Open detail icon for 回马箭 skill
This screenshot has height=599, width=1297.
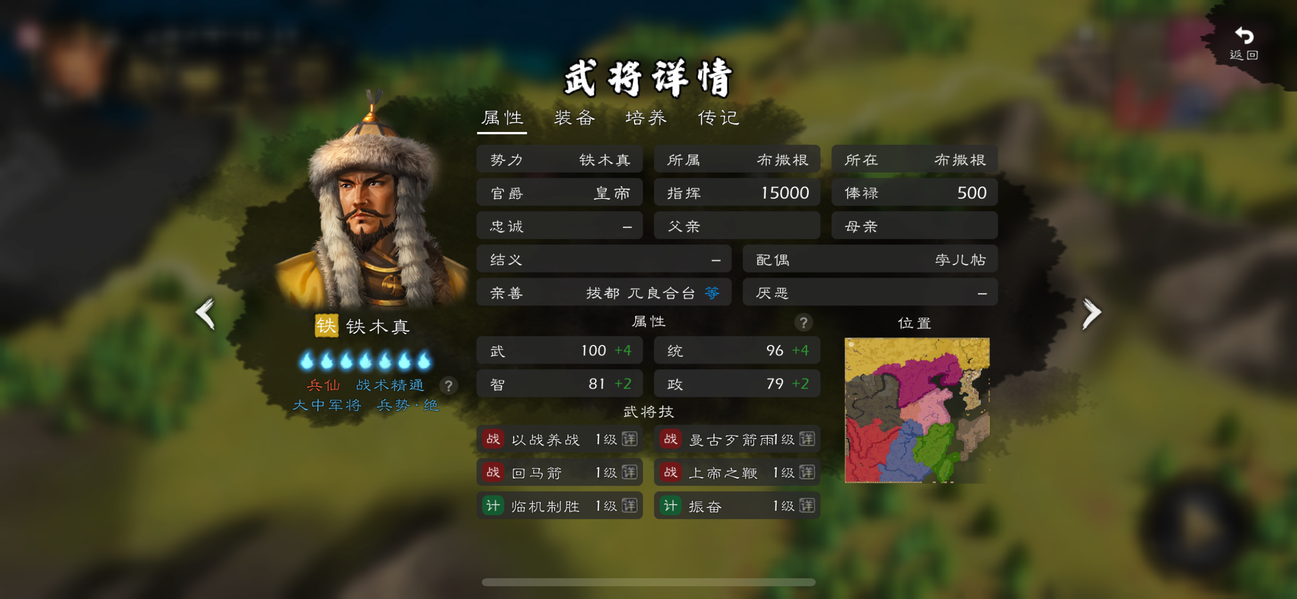(x=629, y=472)
